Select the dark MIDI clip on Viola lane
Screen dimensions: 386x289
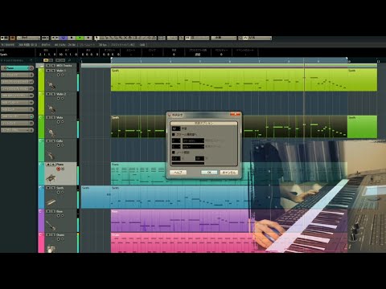pyautogui.click(x=139, y=127)
